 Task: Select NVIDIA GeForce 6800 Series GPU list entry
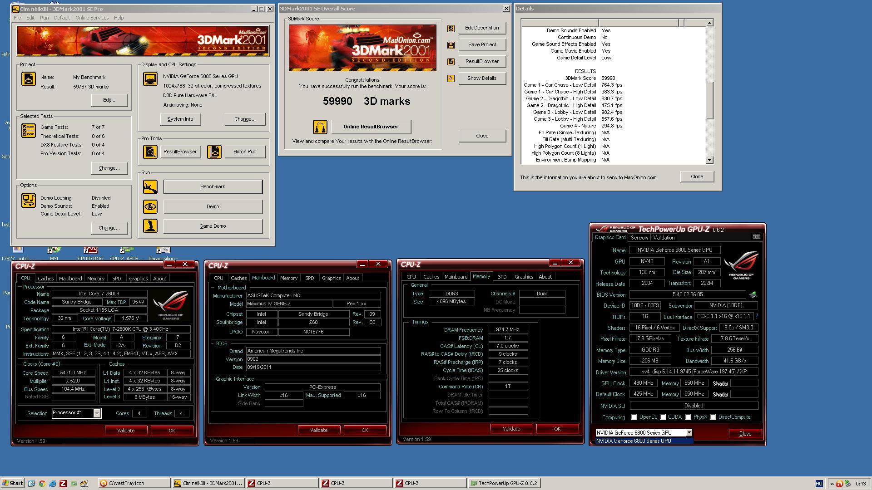[644, 441]
